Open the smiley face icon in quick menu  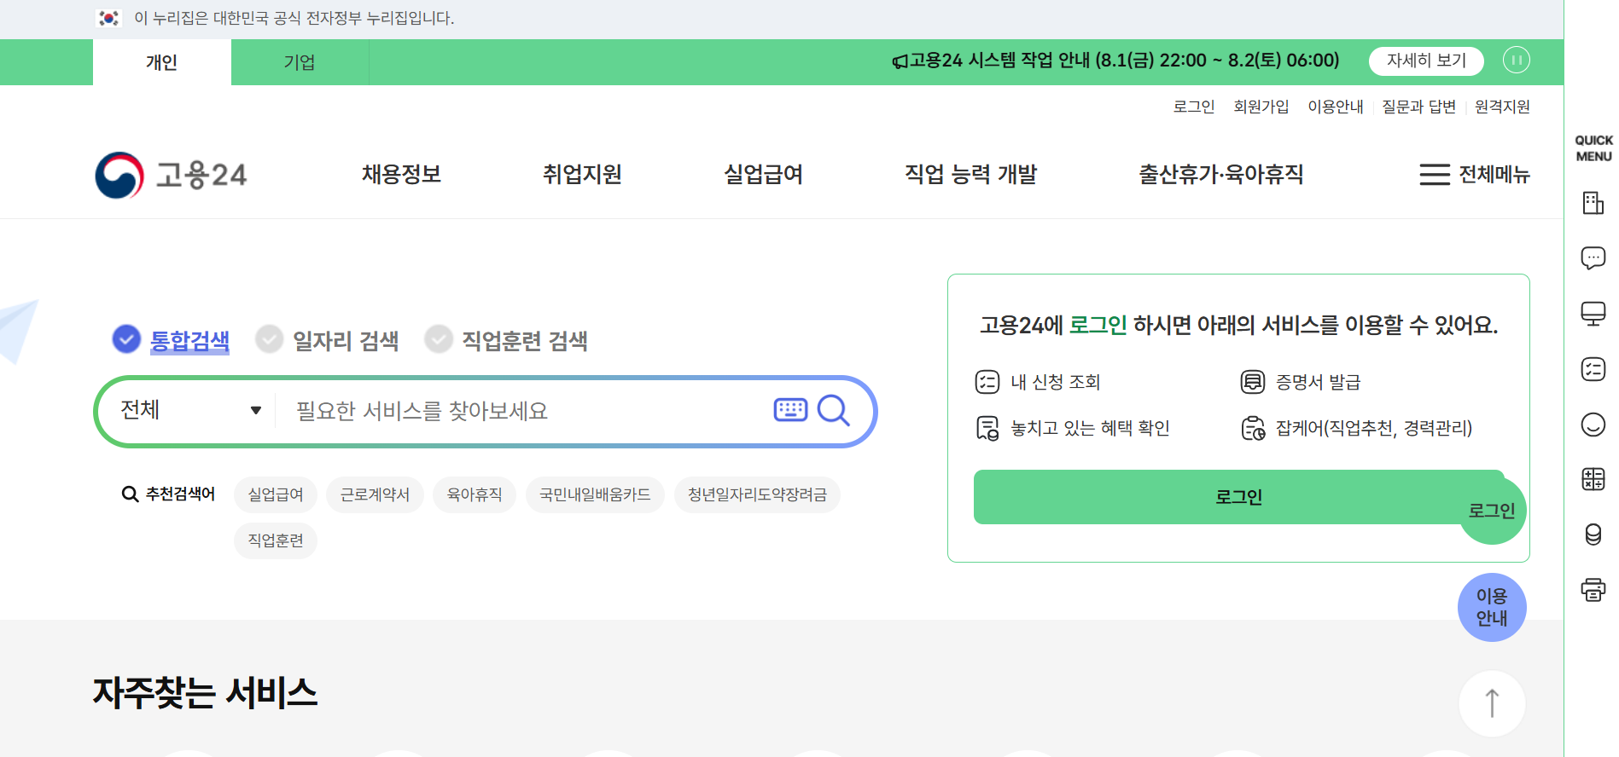1593,425
